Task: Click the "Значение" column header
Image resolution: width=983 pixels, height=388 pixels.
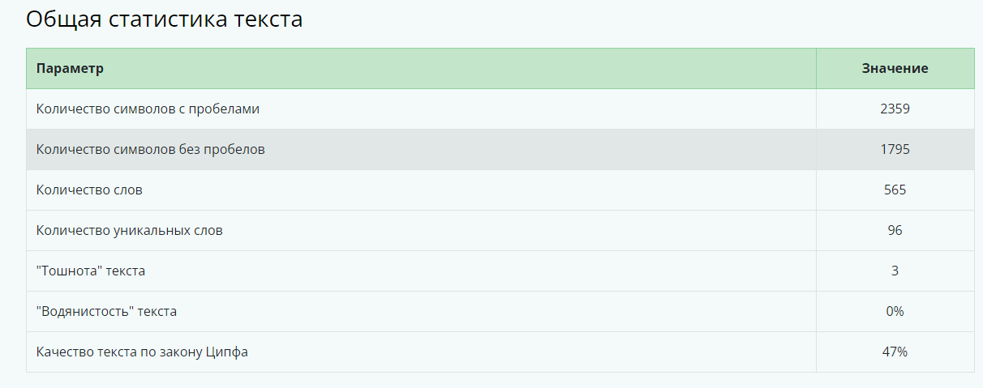Action: point(895,68)
